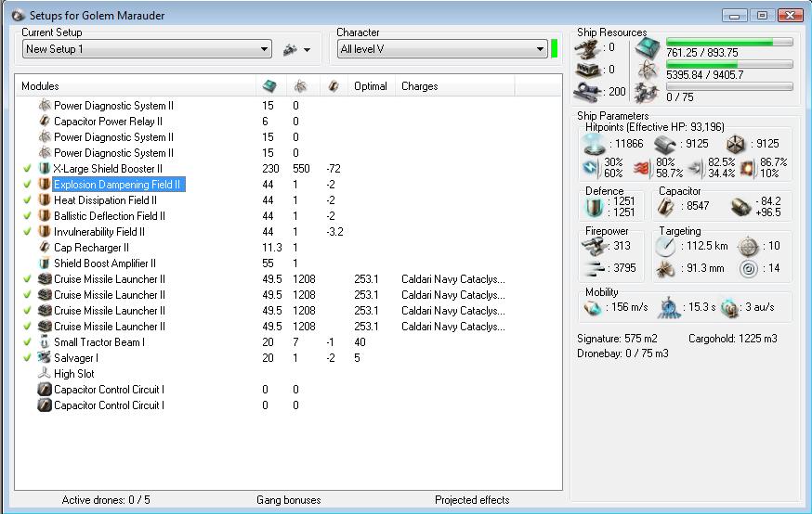Select the first Capacitor Control Circuit I row
The width and height of the screenshot is (812, 514).
pos(288,390)
